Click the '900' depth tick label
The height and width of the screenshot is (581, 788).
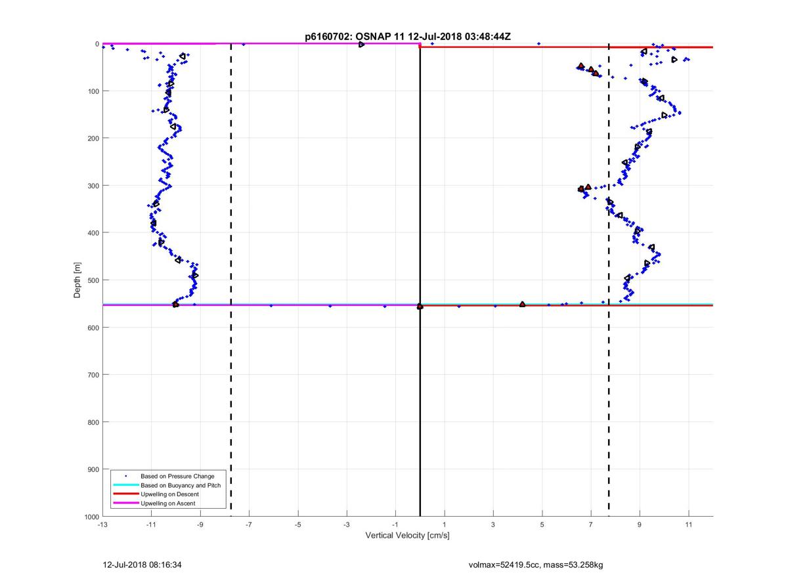93,469
